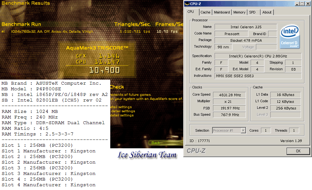Click the RAM Ratio 4:5 line
Image resolution: width=312 pixels, height=190 pixels.
pos(25,129)
